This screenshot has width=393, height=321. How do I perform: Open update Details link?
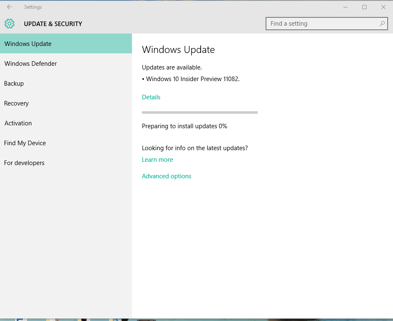click(151, 97)
